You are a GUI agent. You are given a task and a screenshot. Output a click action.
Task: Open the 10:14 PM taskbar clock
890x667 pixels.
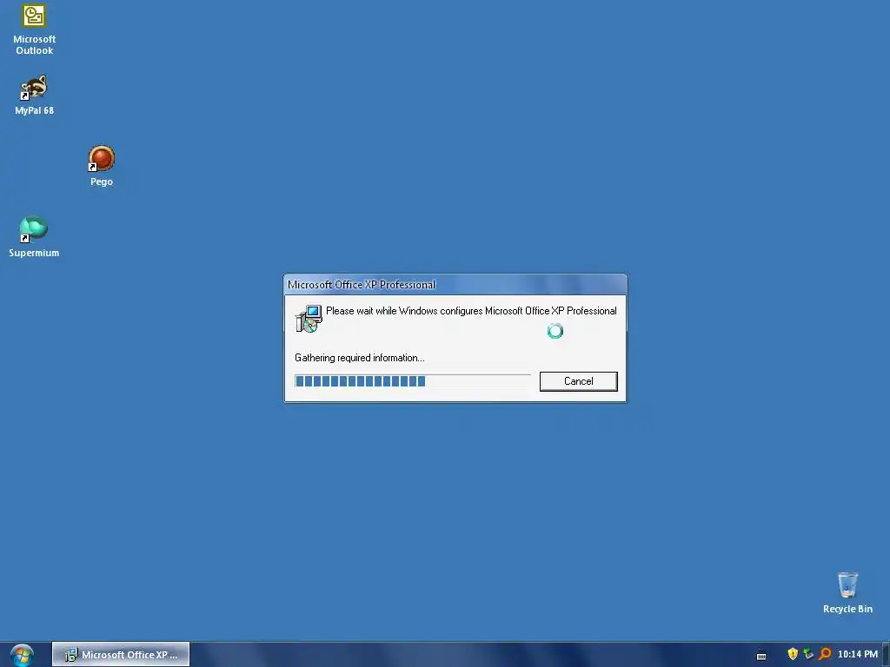(x=857, y=654)
